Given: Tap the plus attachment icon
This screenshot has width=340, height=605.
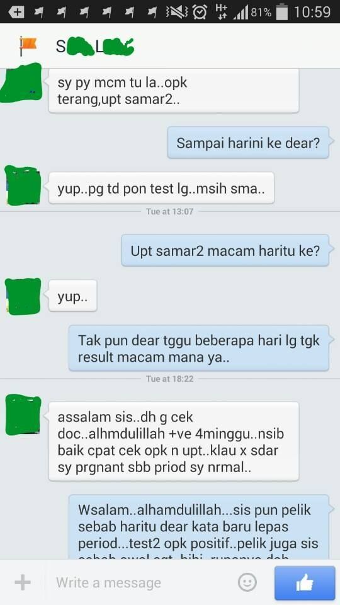Looking at the screenshot, I should coord(23,582).
